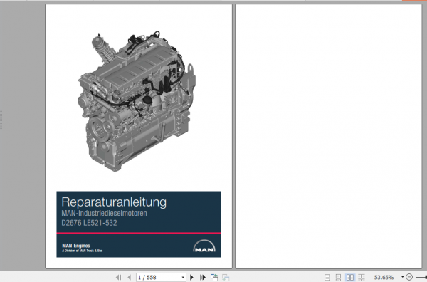Viewport: 427px width, 282px height.
Task: Click the MAN Engines label
Action: coord(76,246)
